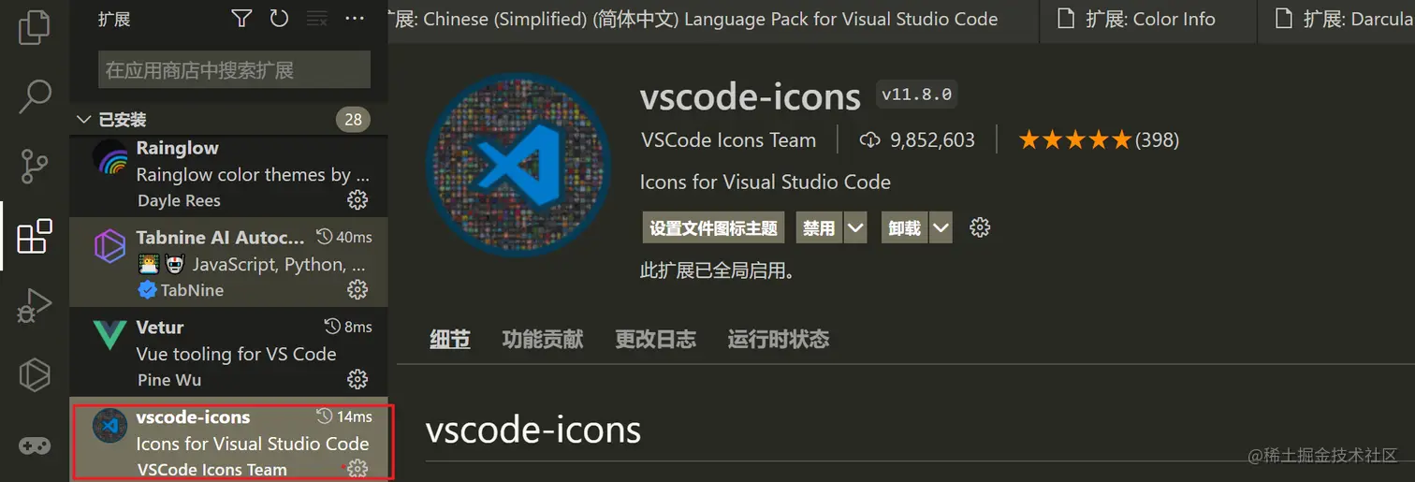Click Rainglow extension logo in list
Viewport: 1415px width, 482px height.
[110, 156]
